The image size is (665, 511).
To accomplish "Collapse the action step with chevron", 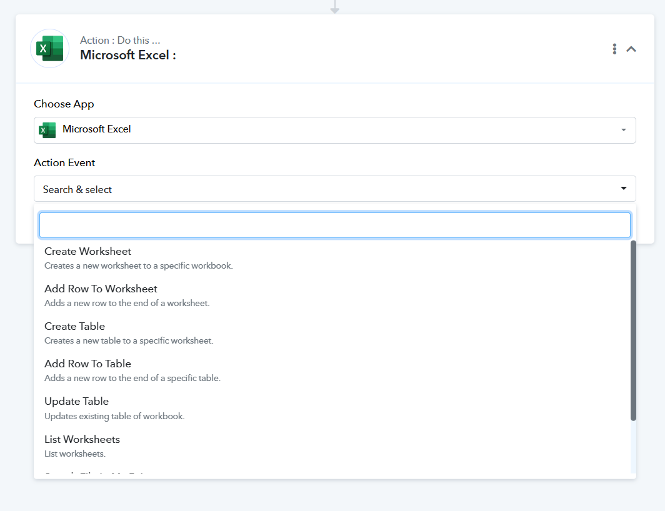I will tap(631, 49).
